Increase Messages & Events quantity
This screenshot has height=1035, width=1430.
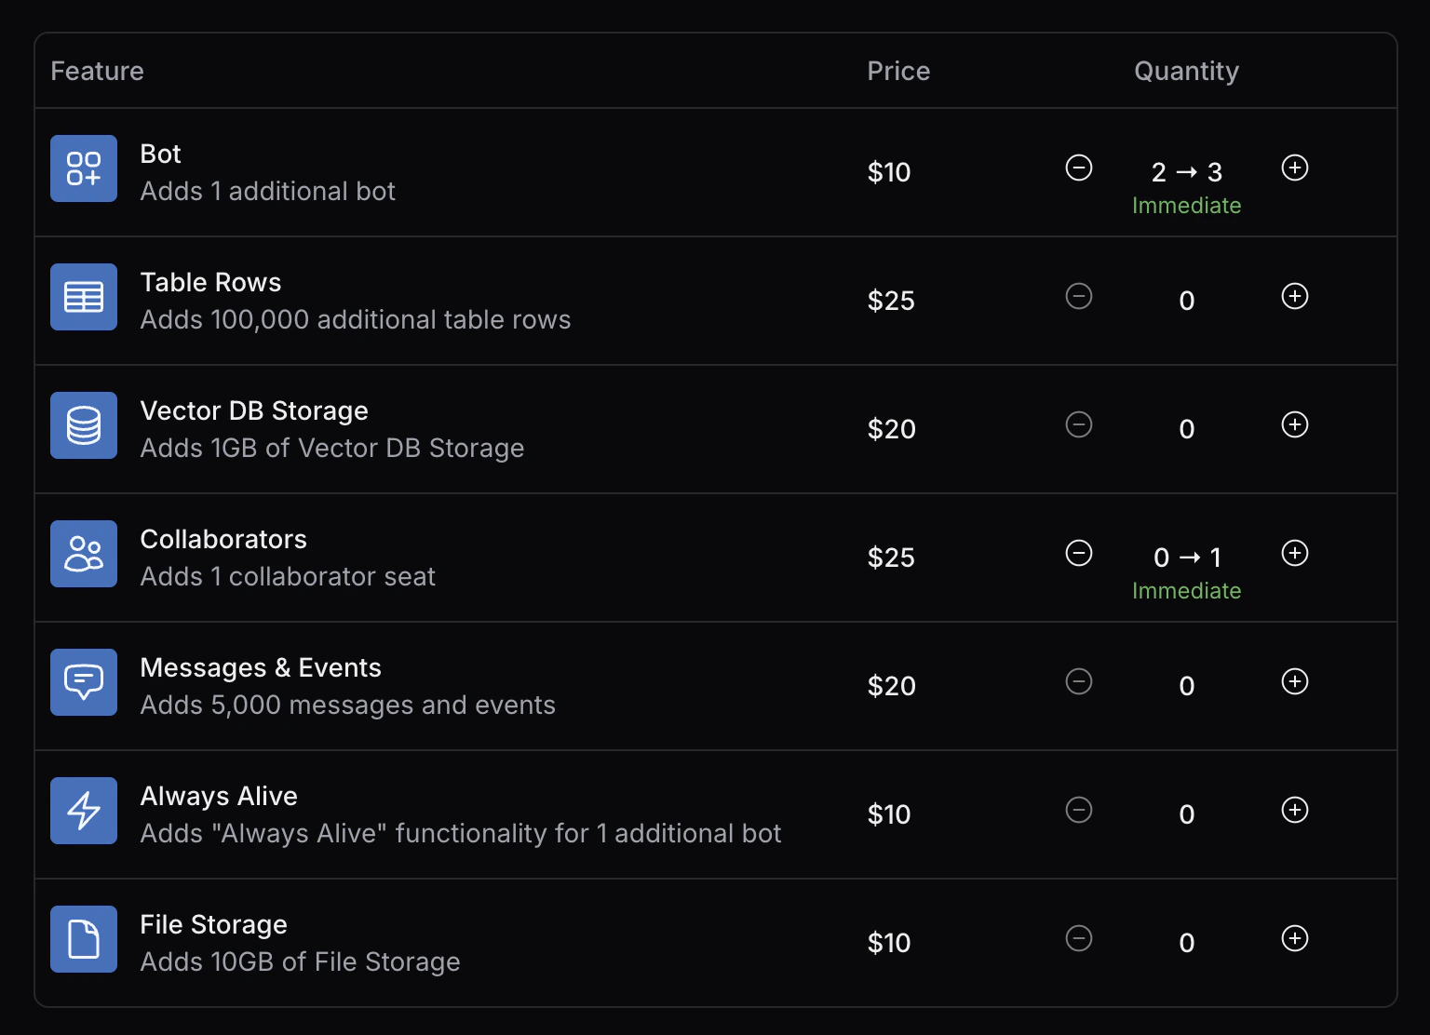1295,681
